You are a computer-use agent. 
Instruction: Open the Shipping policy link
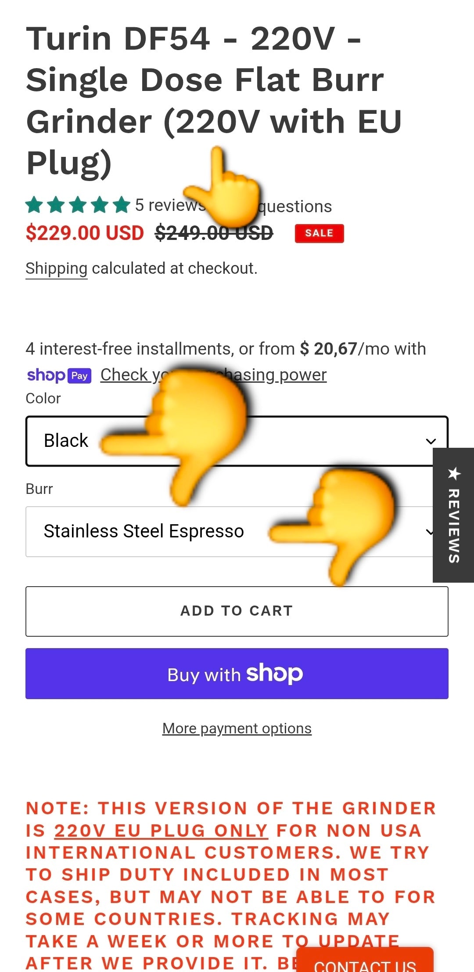point(57,268)
